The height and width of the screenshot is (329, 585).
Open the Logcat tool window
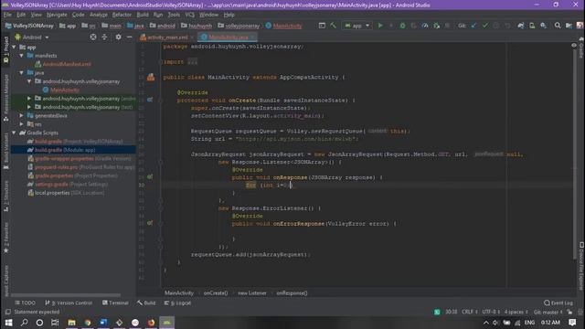click(x=177, y=302)
